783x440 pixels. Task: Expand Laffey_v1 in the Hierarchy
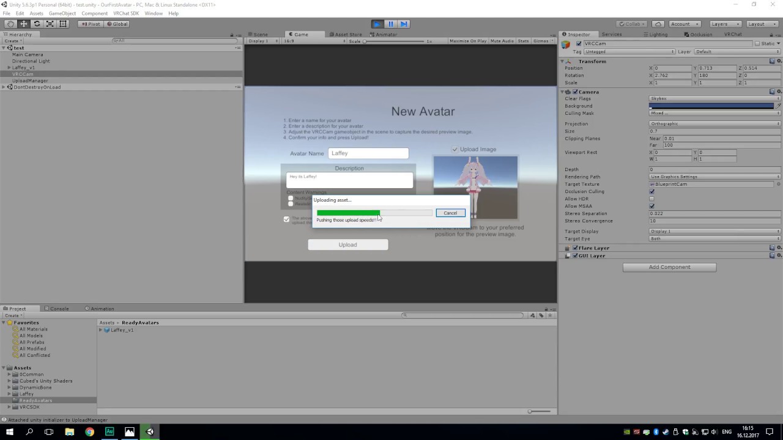point(9,68)
